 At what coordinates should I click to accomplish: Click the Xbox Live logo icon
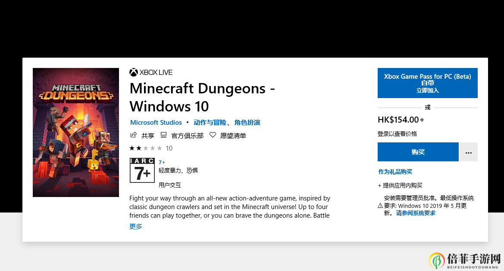[134, 72]
